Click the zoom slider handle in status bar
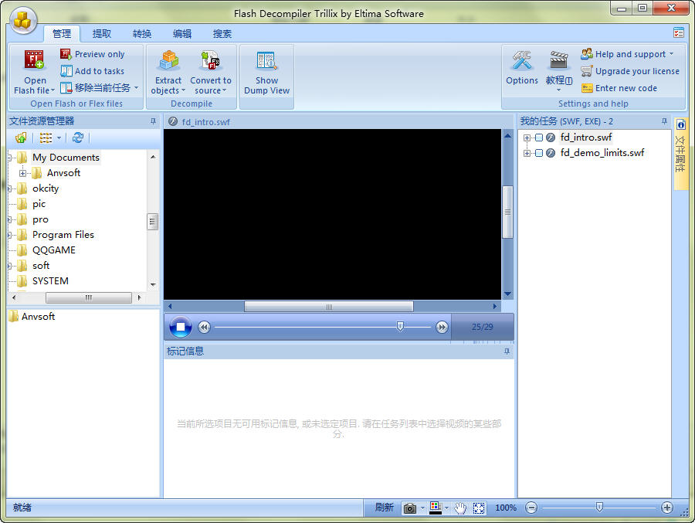Image resolution: width=695 pixels, height=523 pixels. (599, 508)
